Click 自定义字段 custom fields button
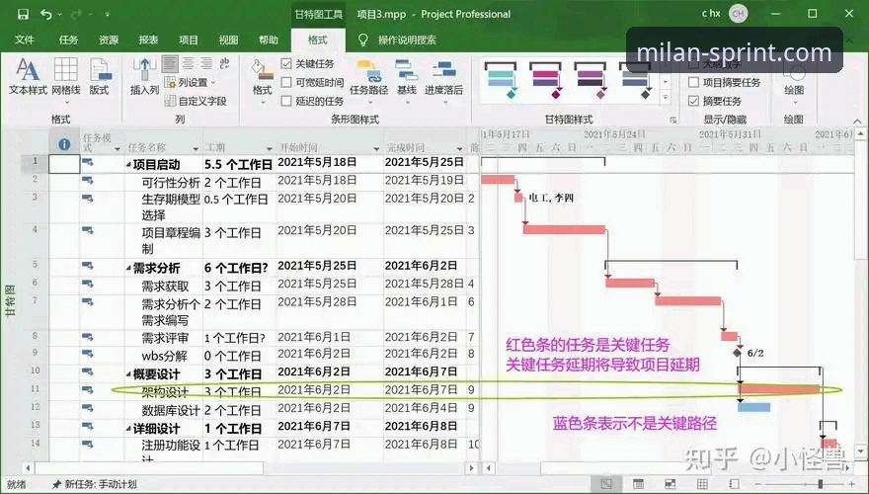The width and height of the screenshot is (869, 494). [x=197, y=101]
